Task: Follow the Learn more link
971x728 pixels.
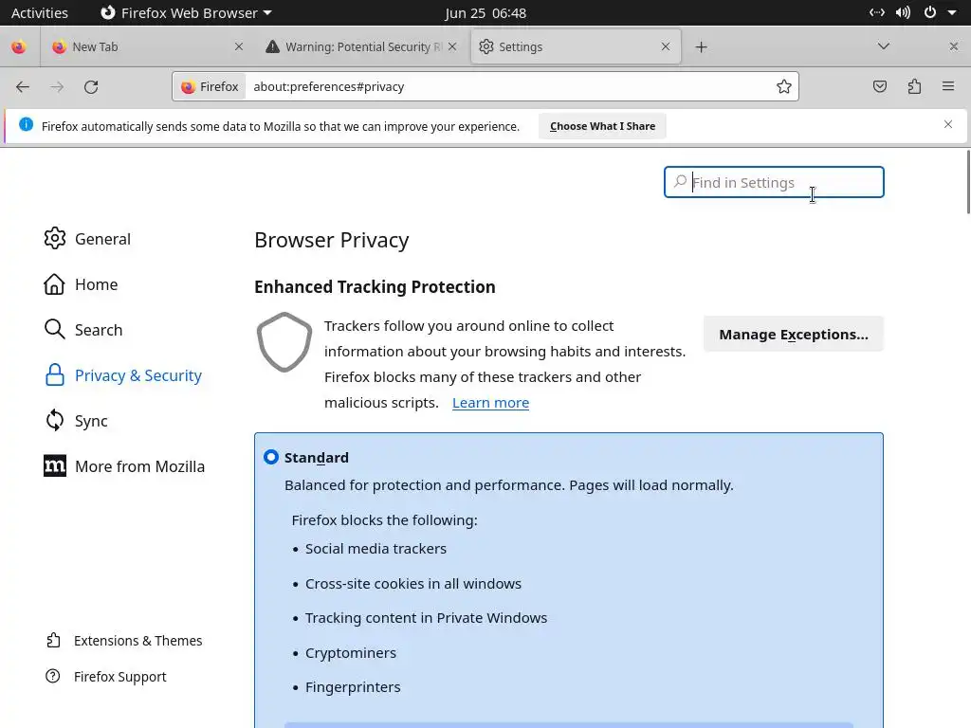Action: pyautogui.click(x=490, y=402)
